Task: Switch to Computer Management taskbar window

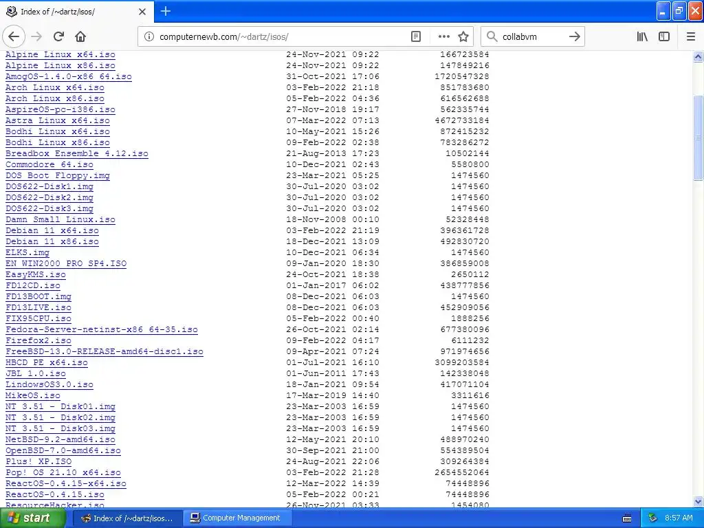Action: (239, 518)
